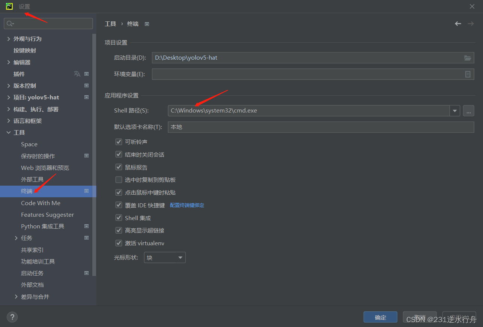Expand the 版本控制 tree node
This screenshot has width=483, height=327.
point(9,85)
